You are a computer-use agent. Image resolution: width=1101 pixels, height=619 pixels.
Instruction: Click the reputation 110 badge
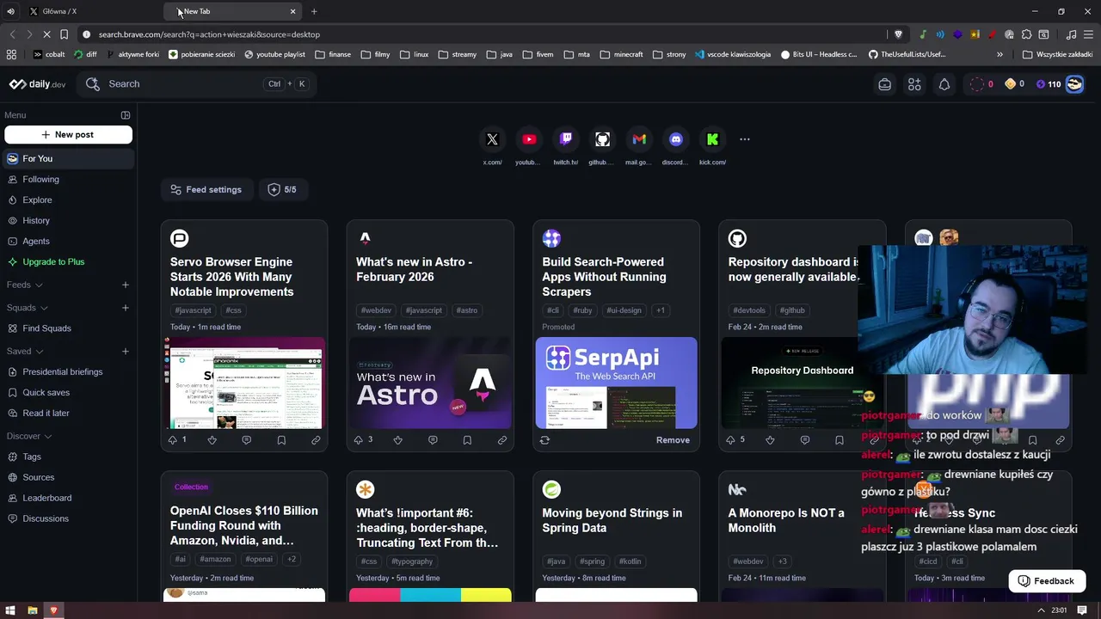coord(1048,84)
